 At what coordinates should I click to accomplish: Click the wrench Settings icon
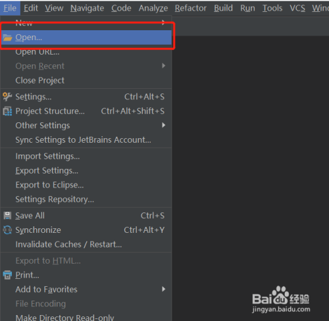pos(7,97)
